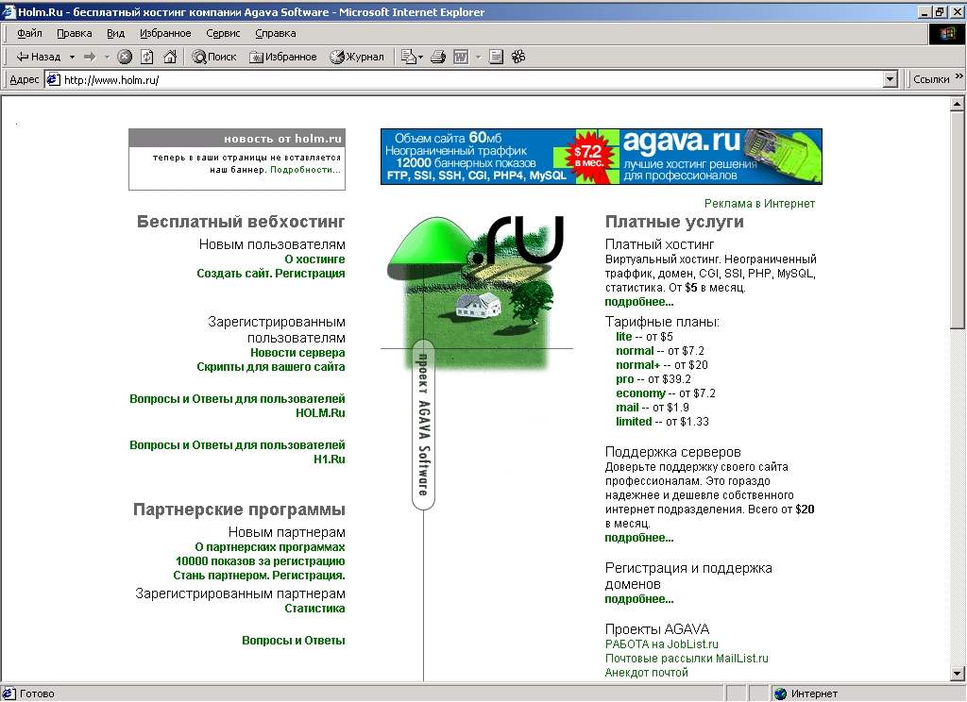Go to the Home page icon
This screenshot has height=702, width=967.
[x=170, y=57]
